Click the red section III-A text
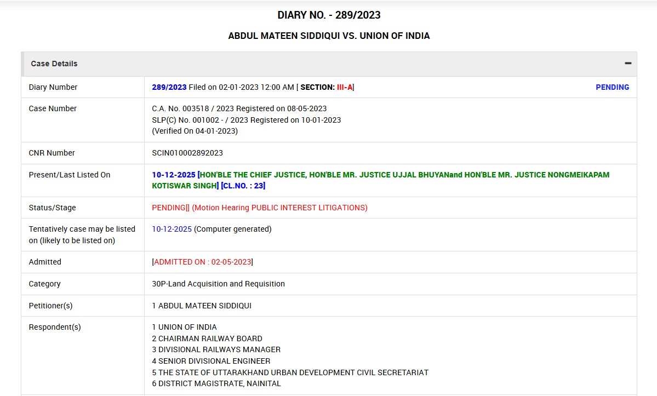The height and width of the screenshot is (396, 657). pos(344,87)
